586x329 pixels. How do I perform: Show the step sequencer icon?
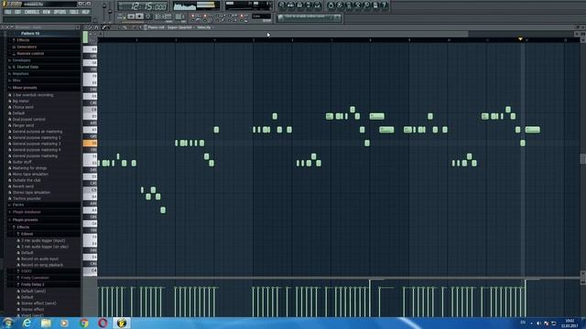291,5
